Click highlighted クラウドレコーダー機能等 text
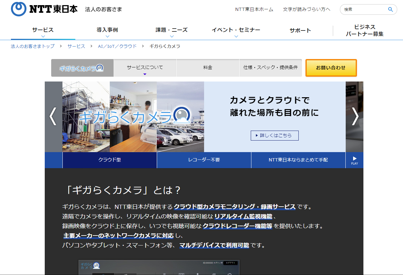Image resolution: width=403 pixels, height=275 pixels. coord(238,226)
